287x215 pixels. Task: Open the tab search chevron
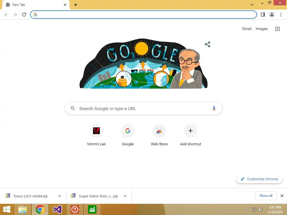[x=252, y=5]
